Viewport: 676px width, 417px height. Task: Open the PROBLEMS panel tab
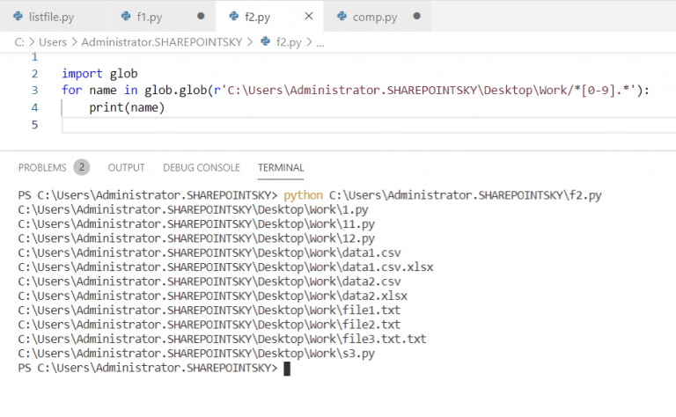pyautogui.click(x=42, y=167)
